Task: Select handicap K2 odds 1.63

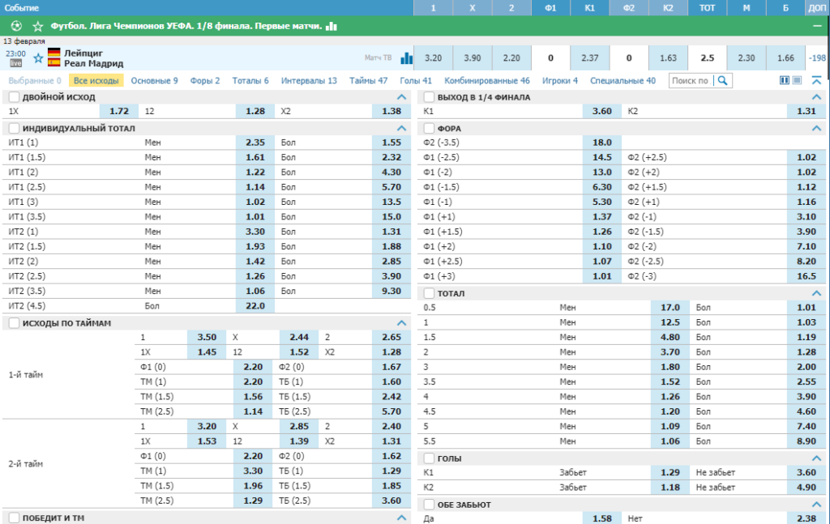Action: [668, 58]
